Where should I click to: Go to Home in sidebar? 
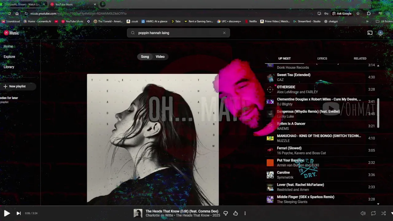[8, 46]
